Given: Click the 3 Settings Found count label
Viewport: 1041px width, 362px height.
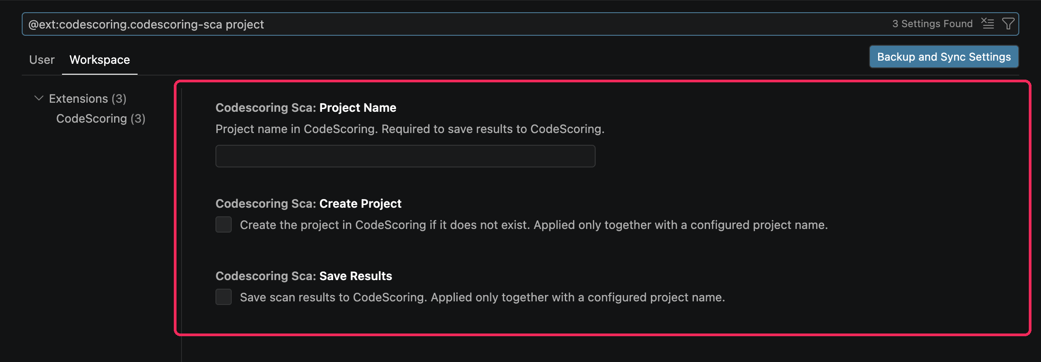Looking at the screenshot, I should [x=932, y=24].
